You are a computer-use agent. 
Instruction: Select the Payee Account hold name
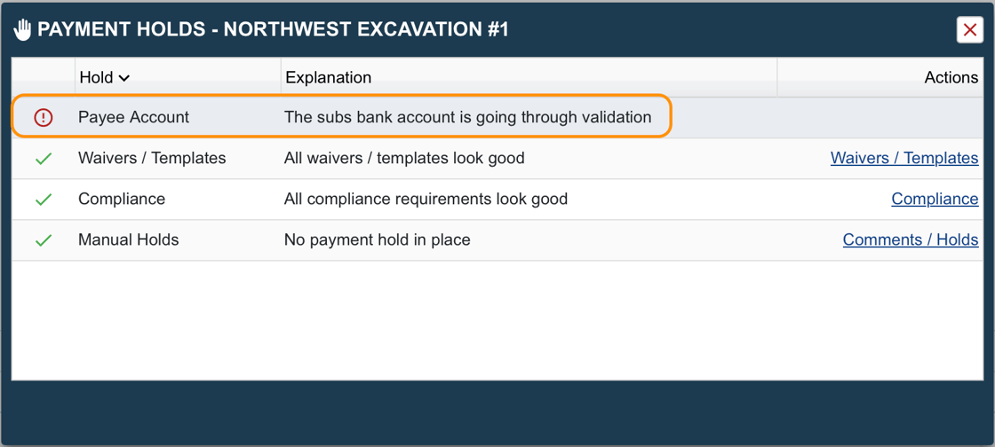pyautogui.click(x=133, y=117)
